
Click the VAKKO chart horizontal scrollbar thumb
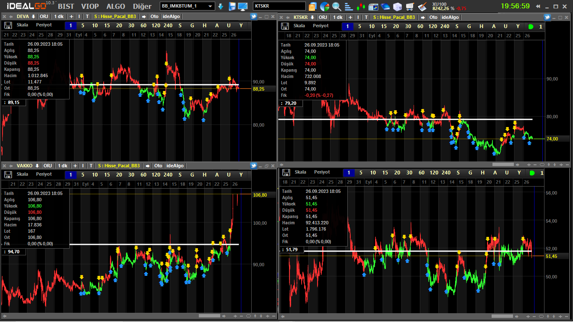(x=209, y=316)
